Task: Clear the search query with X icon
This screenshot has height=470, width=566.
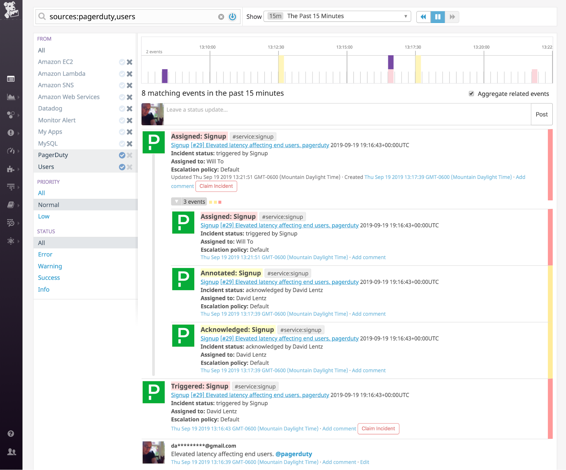Action: [221, 17]
